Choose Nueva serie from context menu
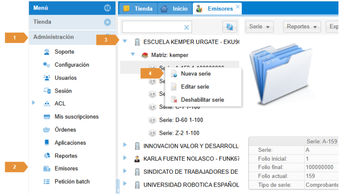Screen dimensions: 340x194 195,74
